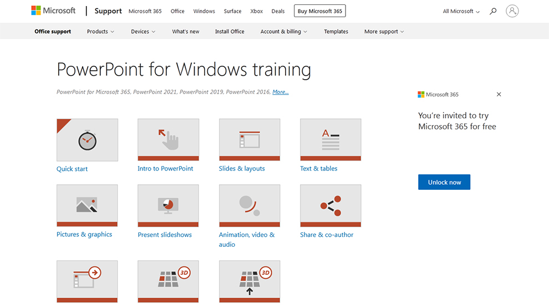Click the Animation, video & audio text link
This screenshot has height=306, width=549.
[x=247, y=240]
